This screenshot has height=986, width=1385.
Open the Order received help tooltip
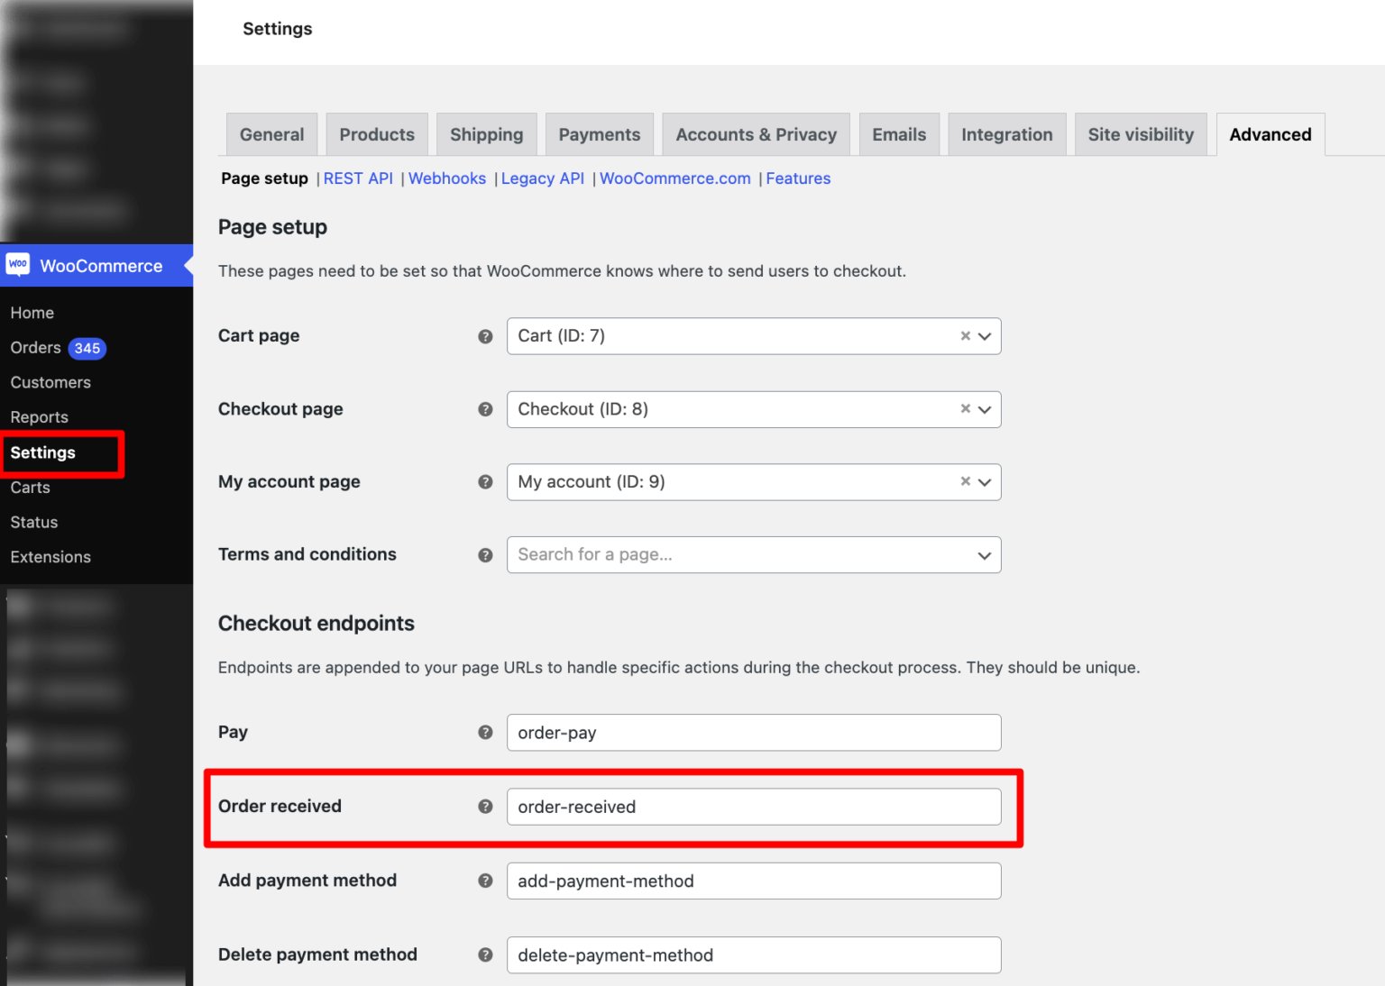(x=486, y=807)
